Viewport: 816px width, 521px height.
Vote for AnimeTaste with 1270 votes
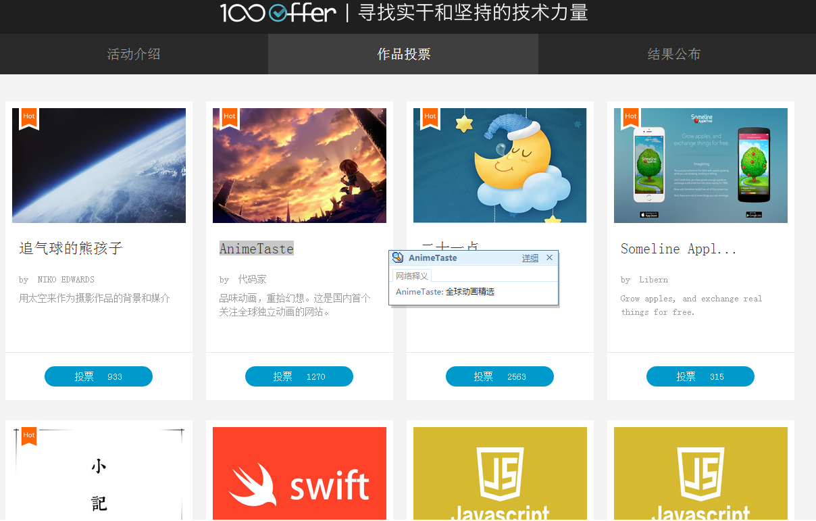click(x=299, y=376)
